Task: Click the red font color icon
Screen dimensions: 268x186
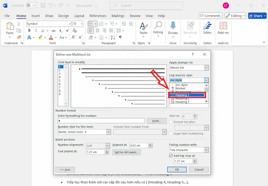Action: tap(51, 38)
